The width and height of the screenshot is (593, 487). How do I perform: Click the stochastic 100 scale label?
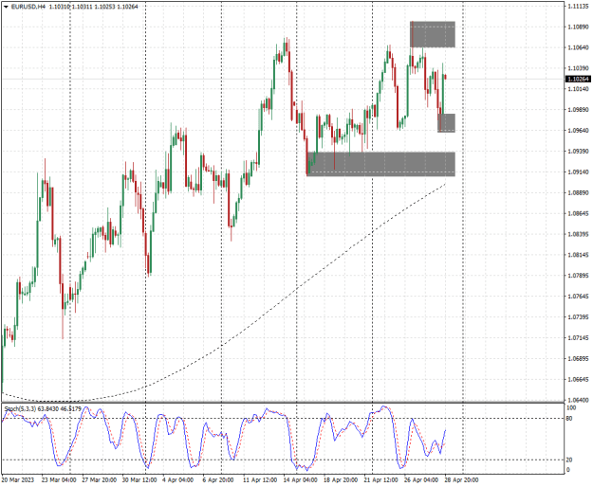click(x=570, y=408)
